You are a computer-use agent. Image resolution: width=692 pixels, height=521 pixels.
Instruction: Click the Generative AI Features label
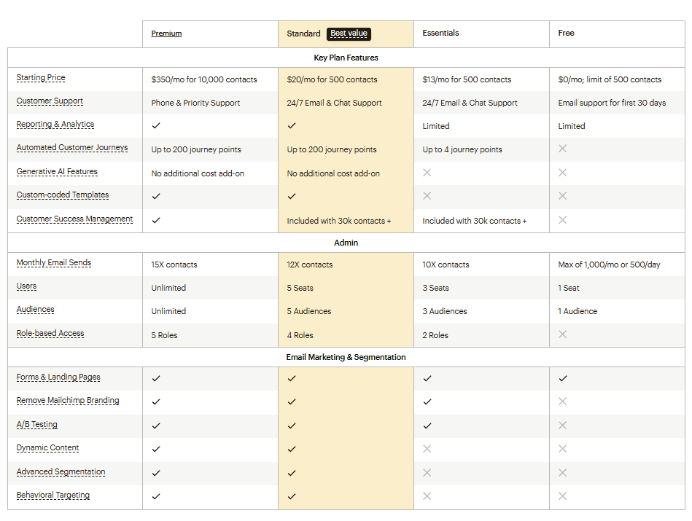pyautogui.click(x=57, y=172)
